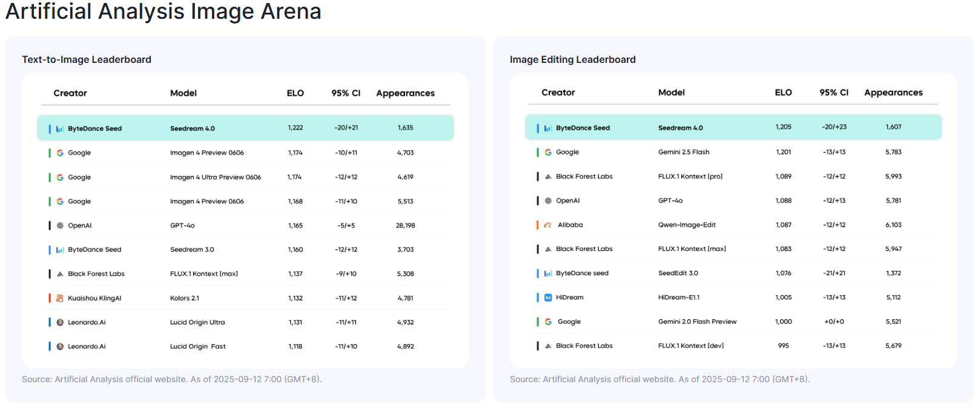Click Black Forest Labs logo in FLUX.1 Kontext [pro] row
Screen dimensions: 978x407
point(548,177)
